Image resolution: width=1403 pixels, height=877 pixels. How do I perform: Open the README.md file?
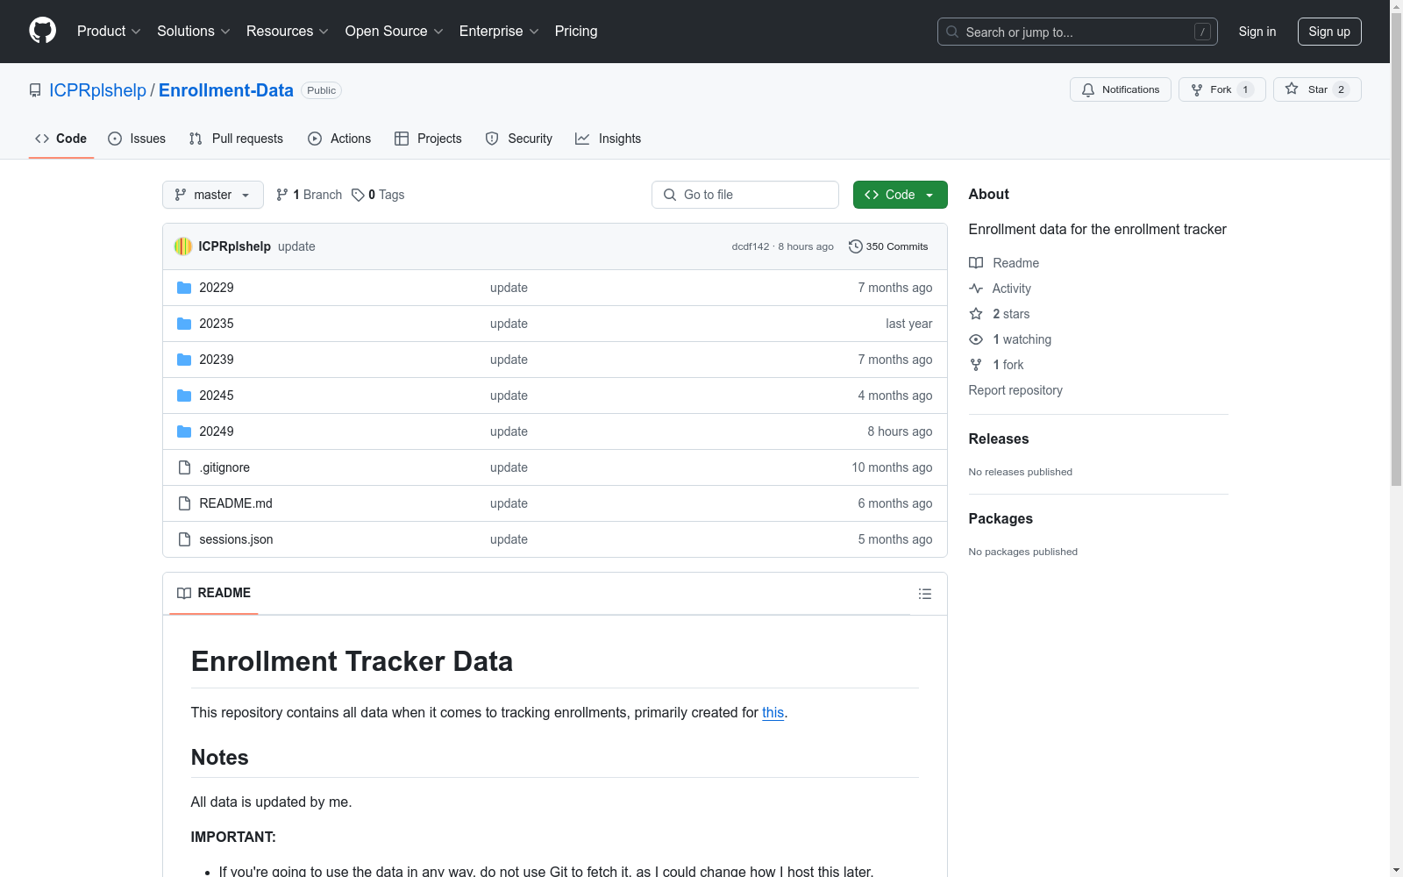[236, 503]
